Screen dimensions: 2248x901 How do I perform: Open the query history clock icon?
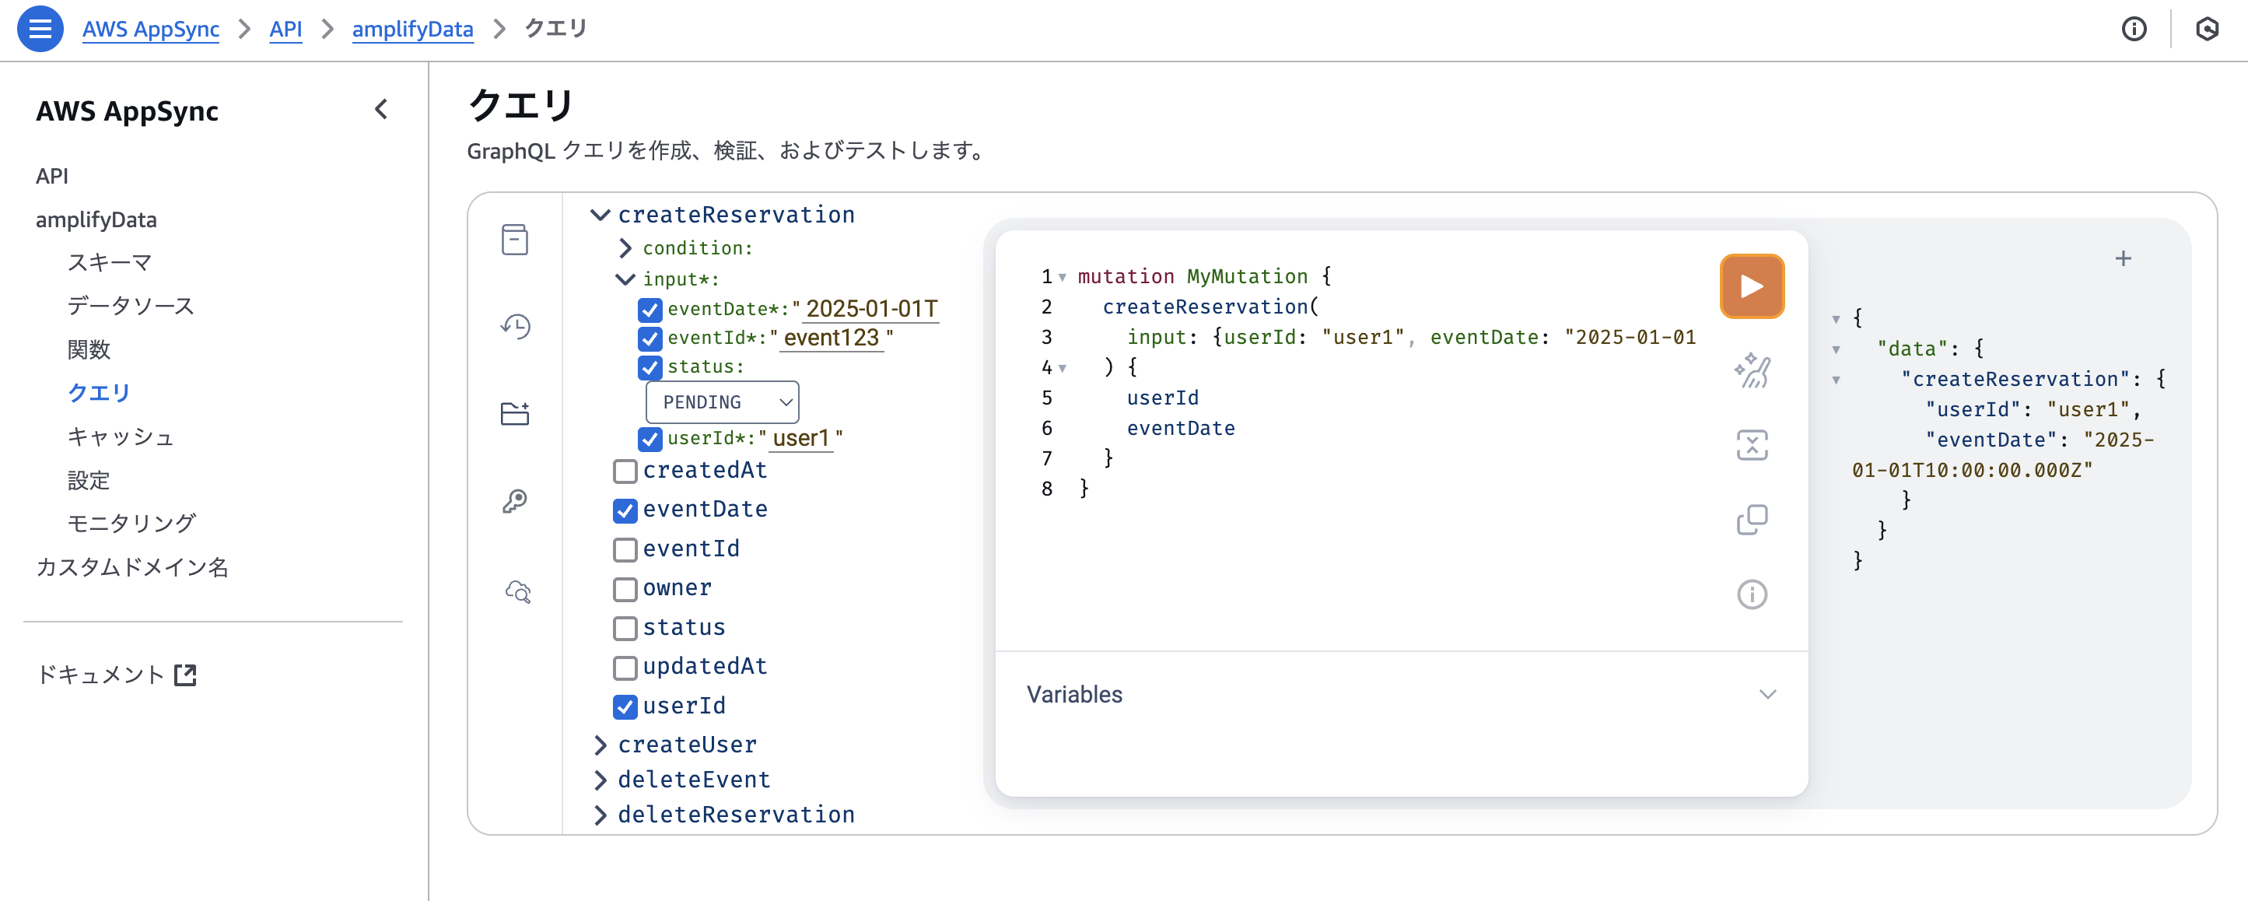[515, 327]
